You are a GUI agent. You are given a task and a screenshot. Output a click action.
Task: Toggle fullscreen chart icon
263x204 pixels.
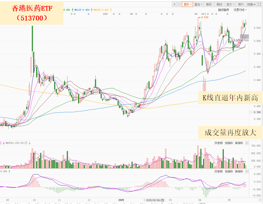[x=259, y=4]
